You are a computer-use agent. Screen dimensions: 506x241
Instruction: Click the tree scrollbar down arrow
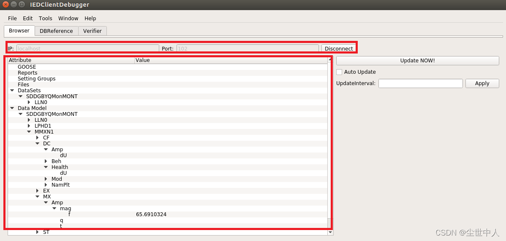click(x=330, y=232)
